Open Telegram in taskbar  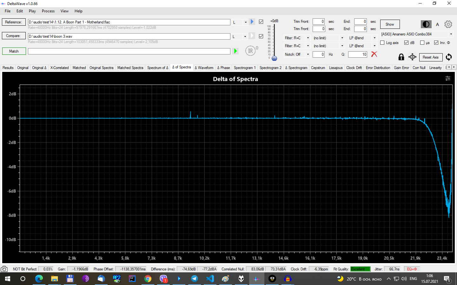pos(195,279)
